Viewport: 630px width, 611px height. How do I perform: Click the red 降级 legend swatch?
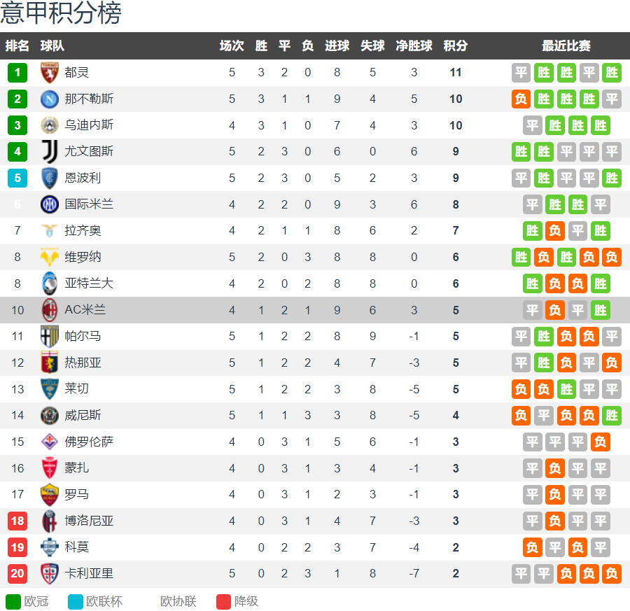[223, 601]
